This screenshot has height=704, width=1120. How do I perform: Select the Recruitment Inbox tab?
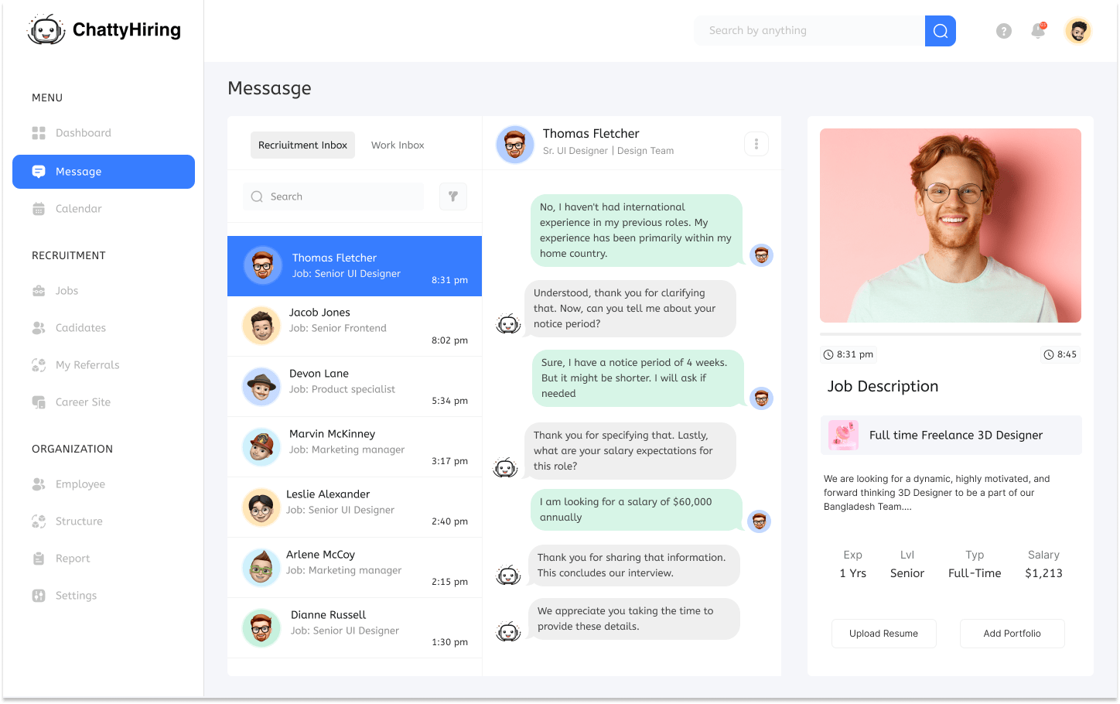302,145
